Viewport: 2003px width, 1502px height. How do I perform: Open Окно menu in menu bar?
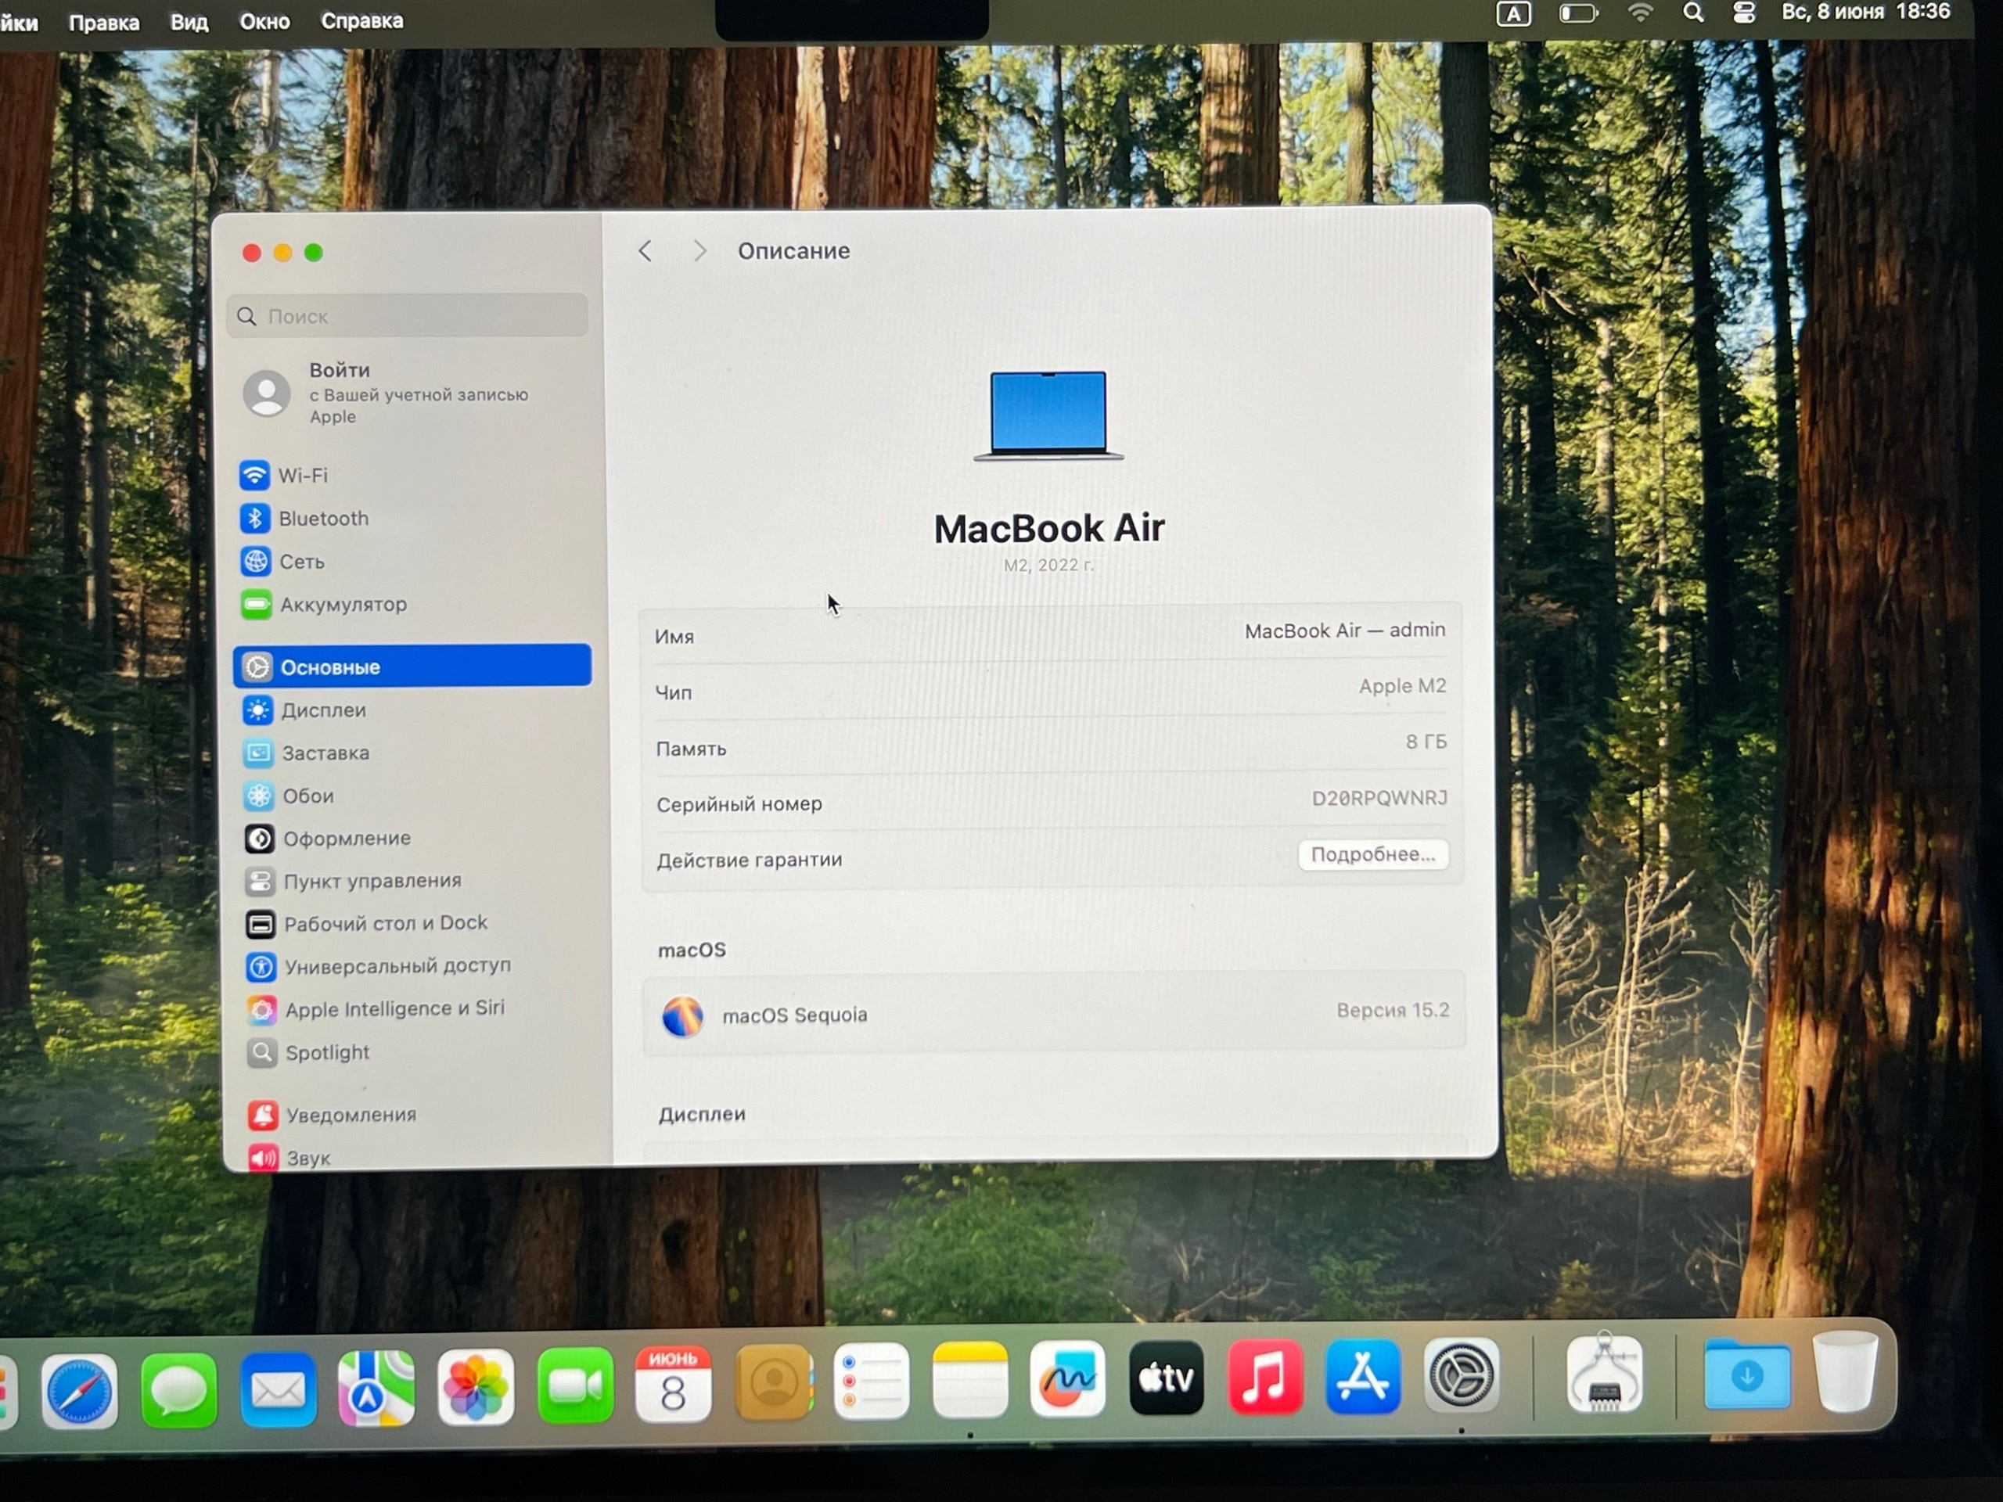(264, 21)
